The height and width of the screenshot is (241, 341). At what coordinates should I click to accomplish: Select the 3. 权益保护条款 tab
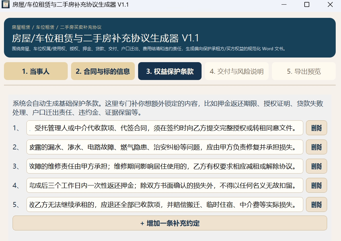pyautogui.click(x=170, y=71)
